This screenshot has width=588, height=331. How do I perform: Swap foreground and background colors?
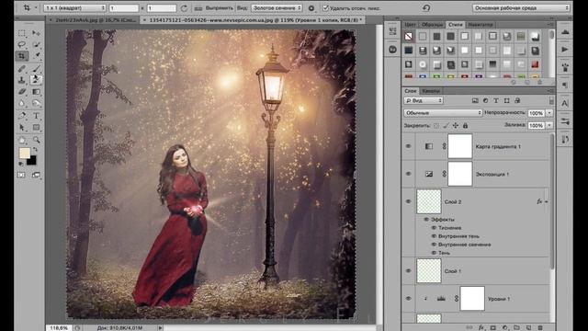[35, 149]
